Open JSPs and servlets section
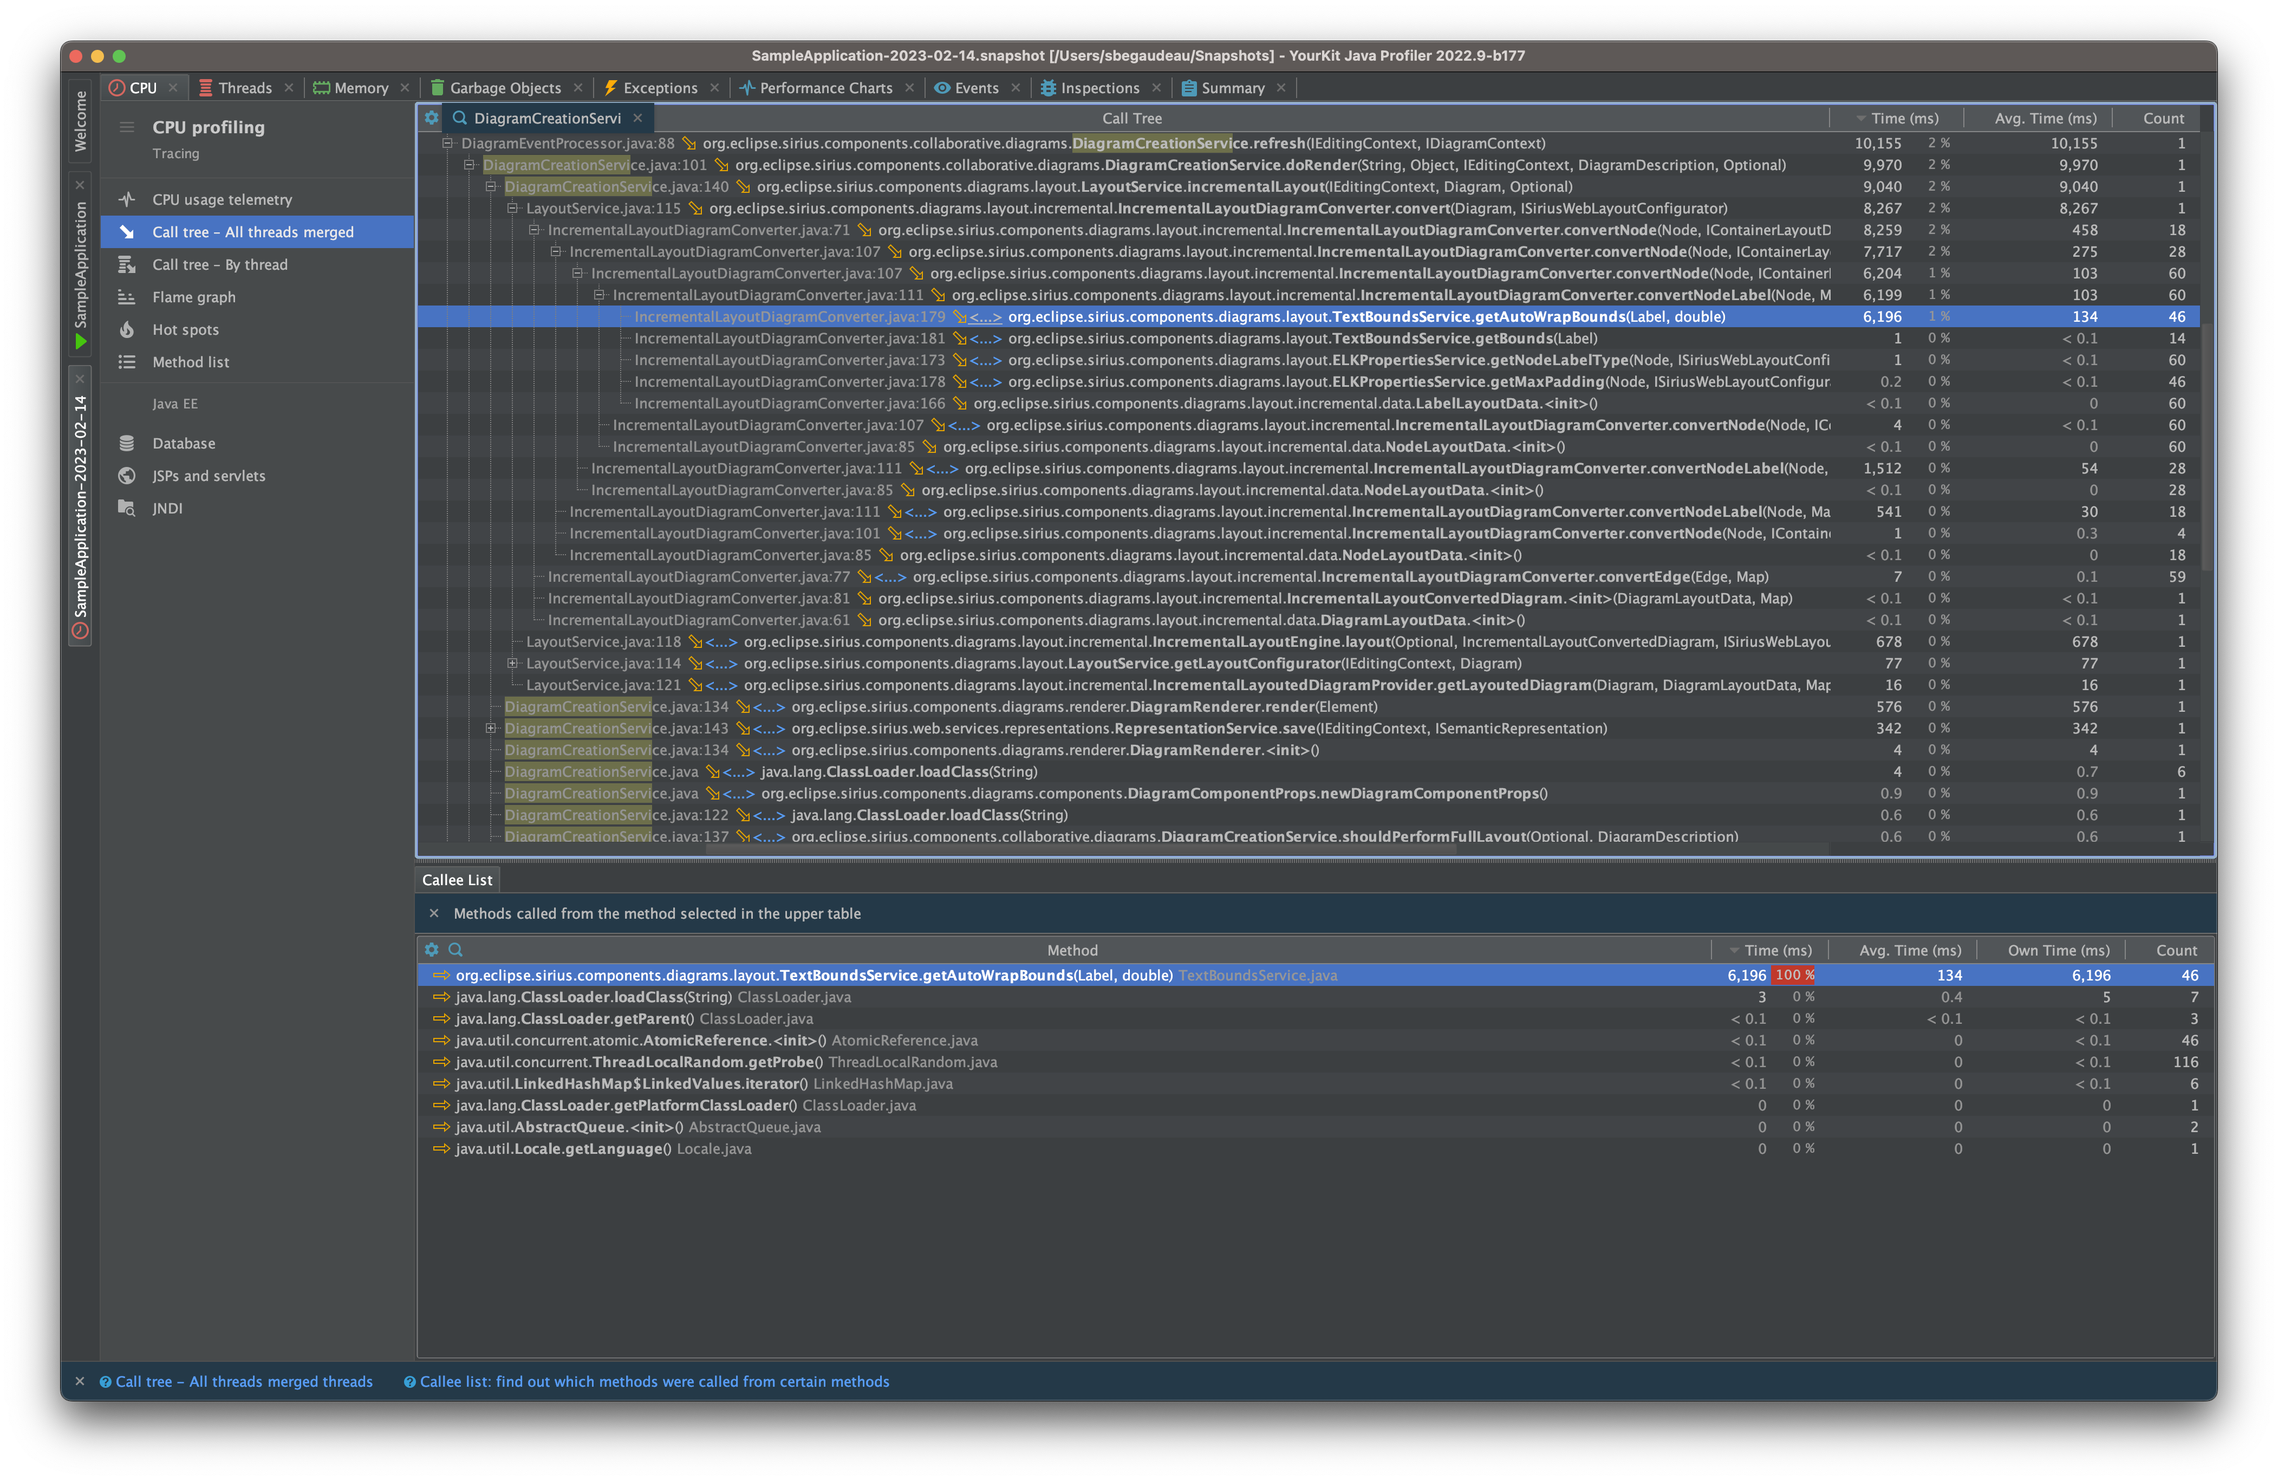2278x1481 pixels. click(x=209, y=477)
